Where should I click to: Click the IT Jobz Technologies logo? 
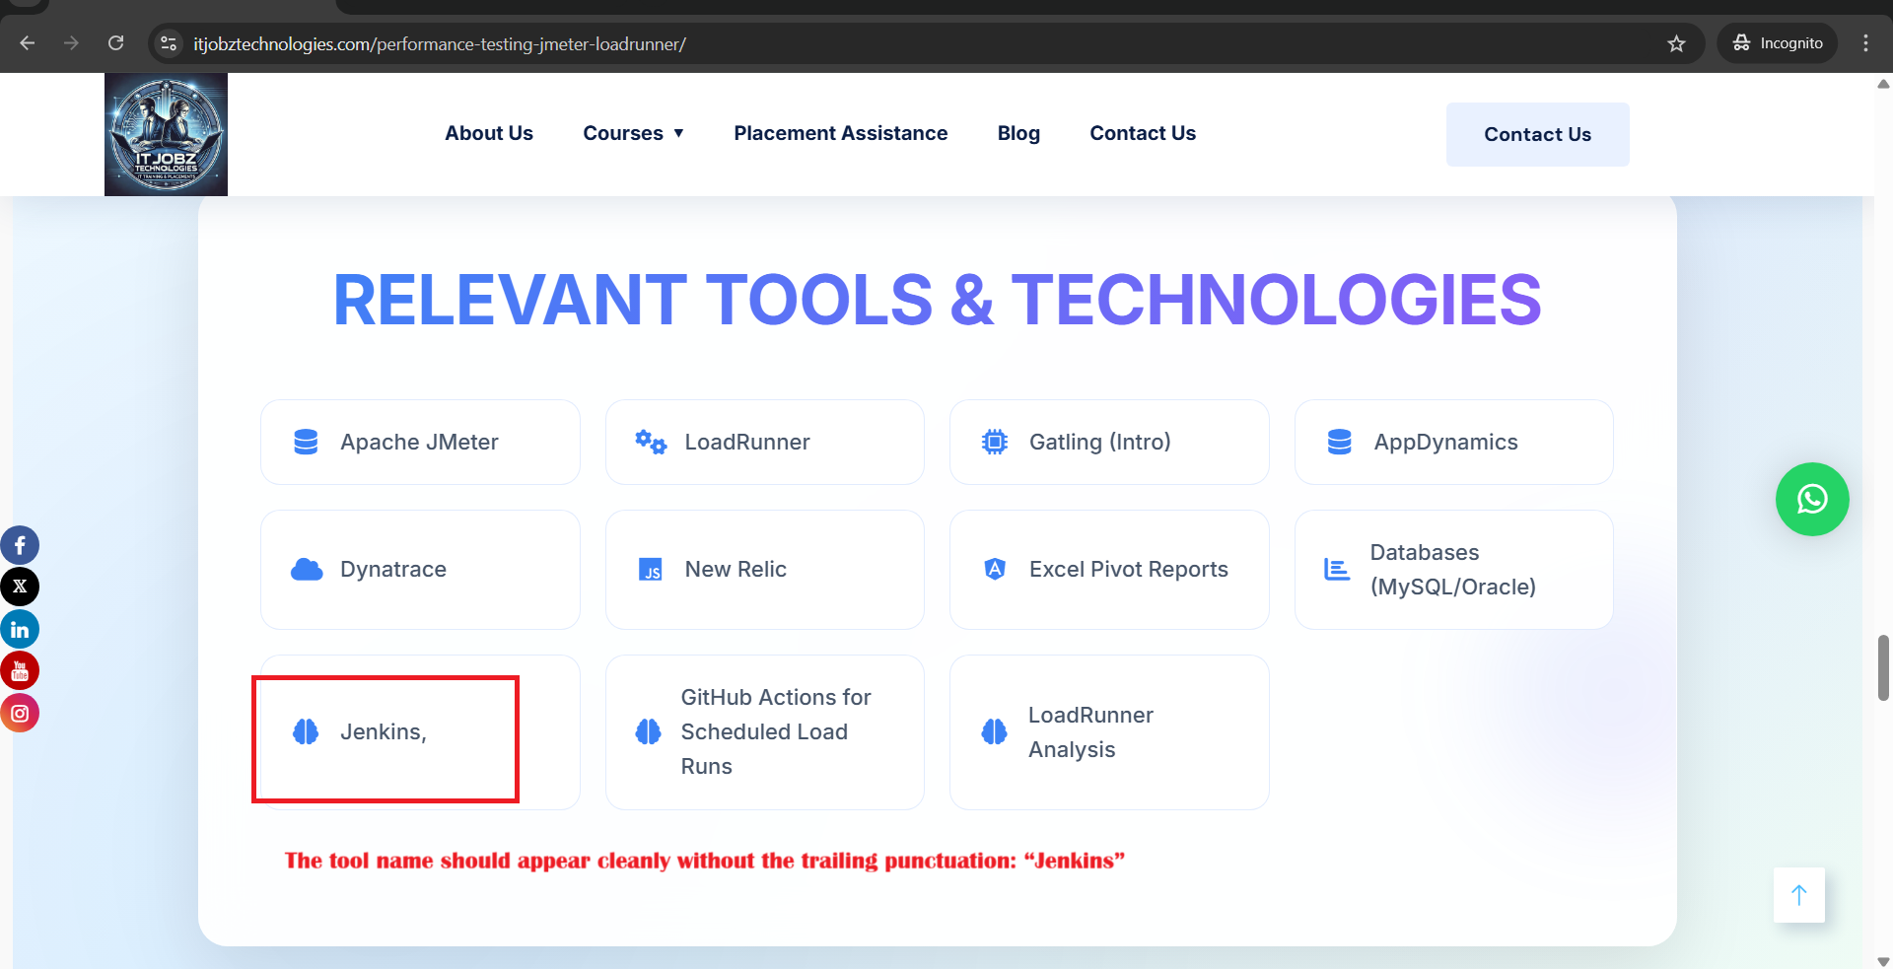(166, 134)
